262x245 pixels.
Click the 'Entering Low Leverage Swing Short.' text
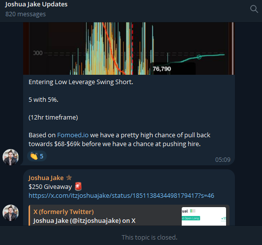point(81,82)
